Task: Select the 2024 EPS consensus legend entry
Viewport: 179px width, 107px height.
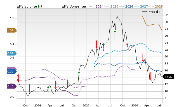Action: tap(96, 6)
